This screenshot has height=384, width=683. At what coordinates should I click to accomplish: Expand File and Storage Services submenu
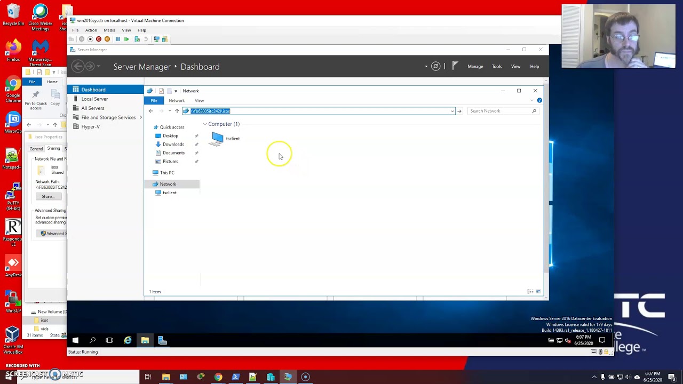click(x=140, y=117)
